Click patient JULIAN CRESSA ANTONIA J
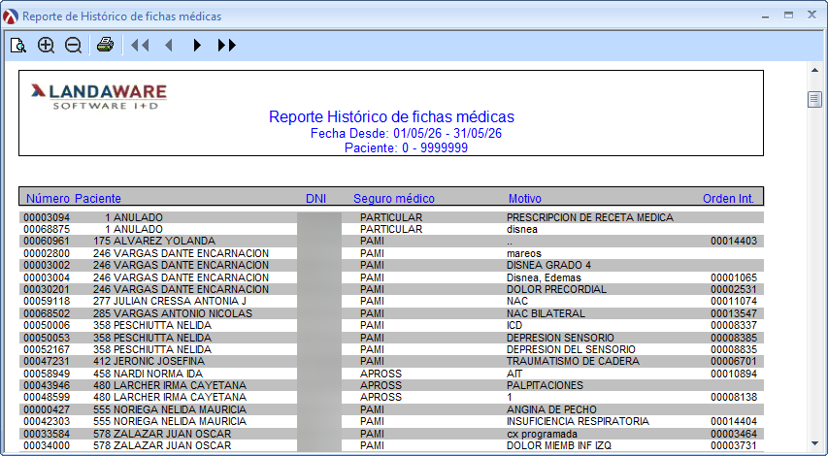The height and width of the screenshot is (456, 828). click(x=181, y=301)
